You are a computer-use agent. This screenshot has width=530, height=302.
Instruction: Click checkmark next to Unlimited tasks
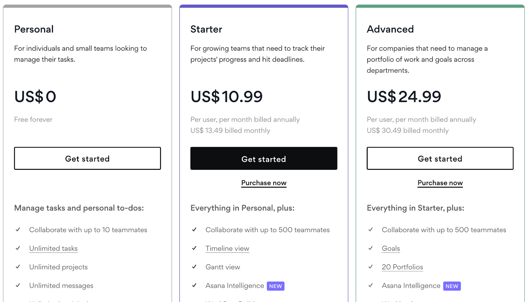tap(18, 248)
